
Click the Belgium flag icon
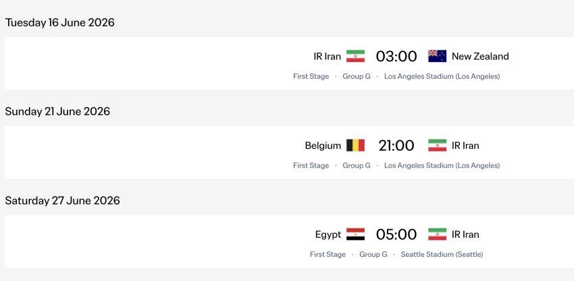[355, 146]
